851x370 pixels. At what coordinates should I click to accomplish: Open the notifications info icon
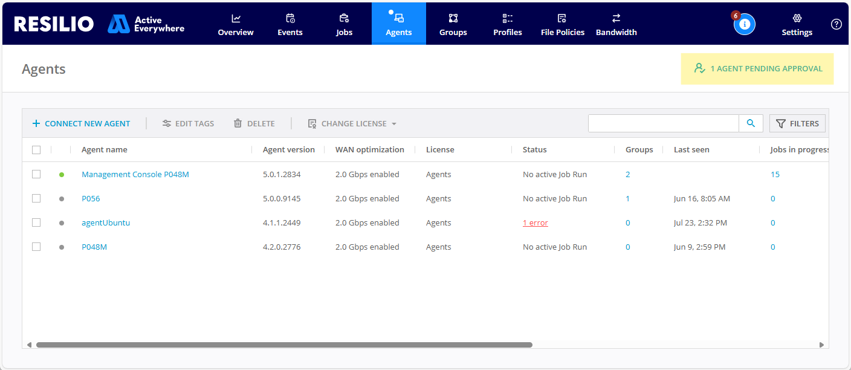point(745,24)
